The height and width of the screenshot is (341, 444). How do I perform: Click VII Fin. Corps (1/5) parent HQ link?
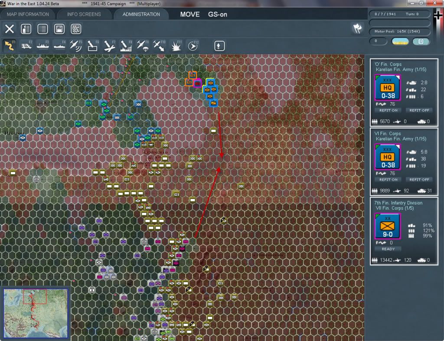[x=395, y=208]
